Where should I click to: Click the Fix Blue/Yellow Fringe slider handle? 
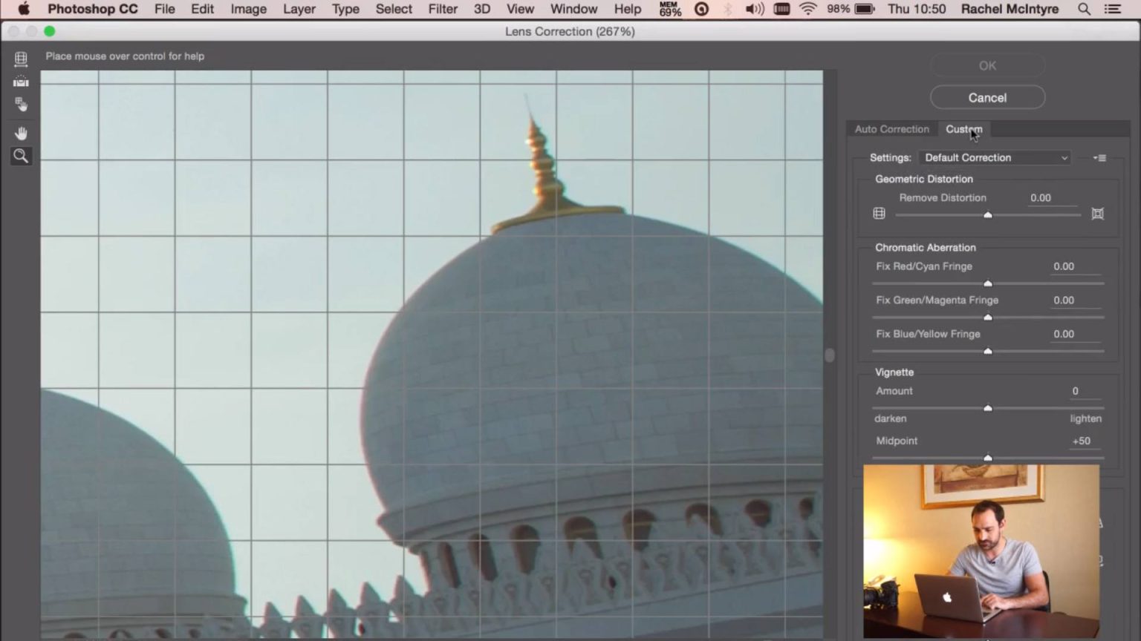pyautogui.click(x=987, y=351)
